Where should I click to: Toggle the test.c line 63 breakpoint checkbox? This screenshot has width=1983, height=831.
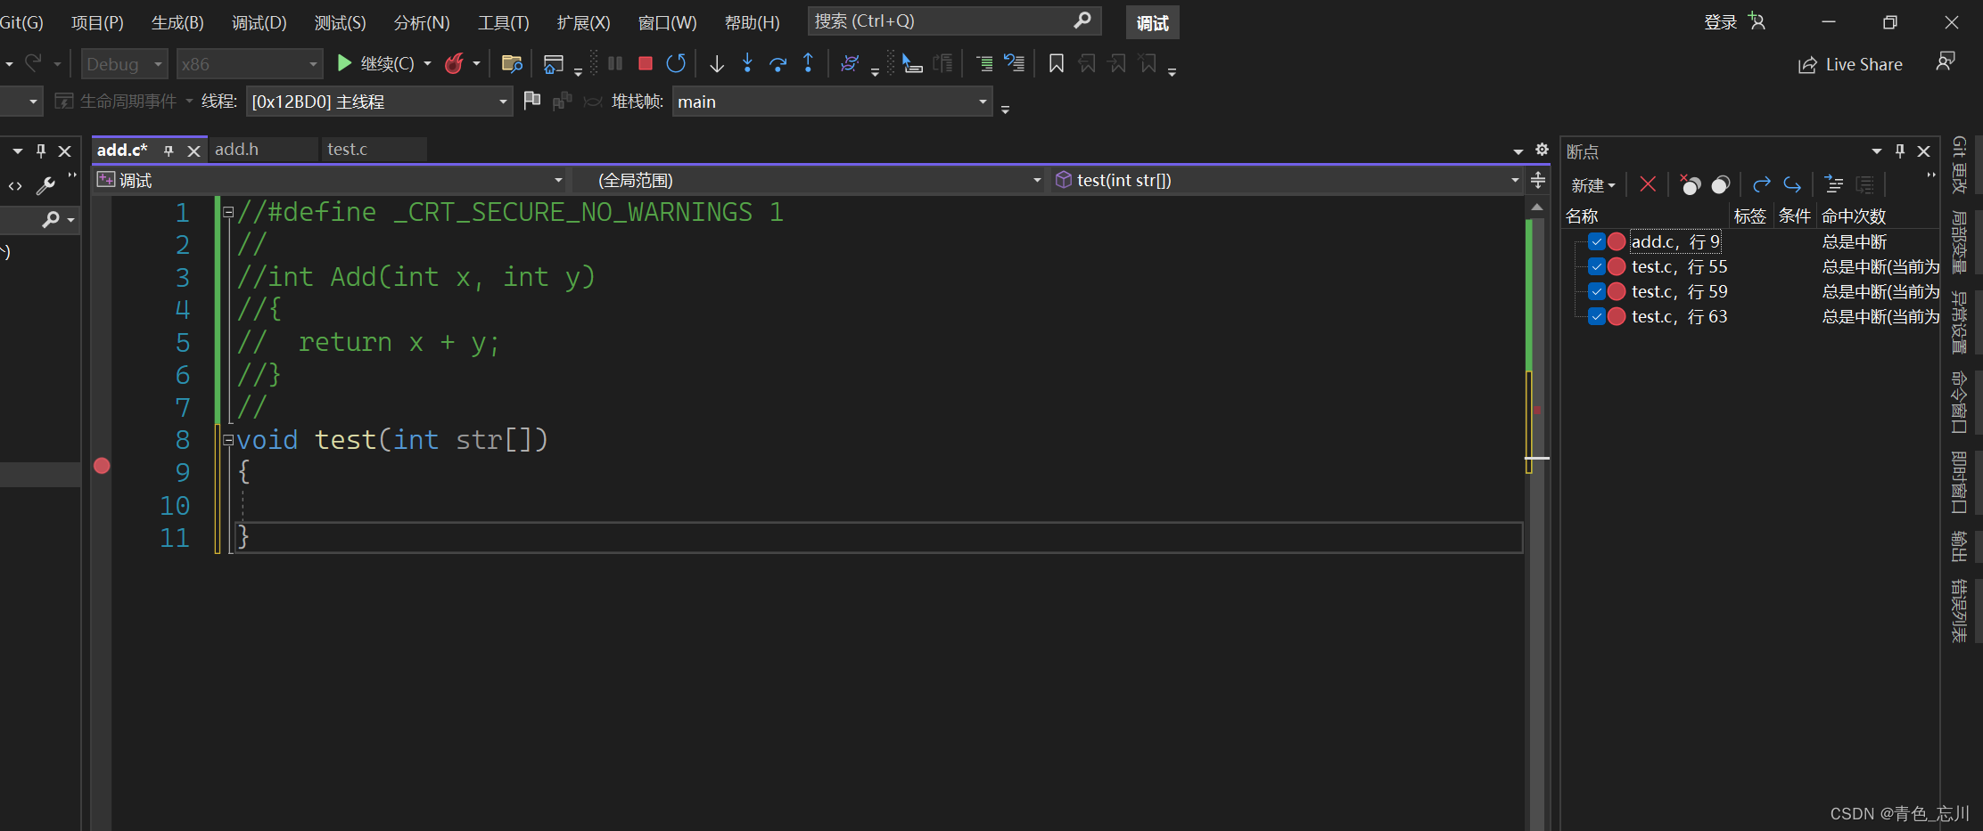(x=1597, y=316)
